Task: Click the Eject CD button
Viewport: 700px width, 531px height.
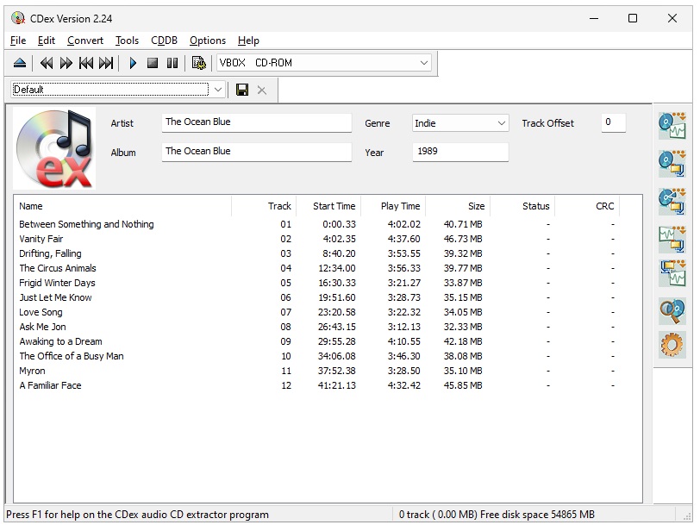Action: tap(21, 63)
